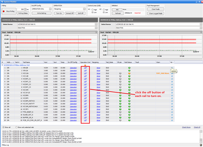Click VCC12A orange rail status icon
This screenshot has width=203, height=147.
pyautogui.click(x=129, y=73)
